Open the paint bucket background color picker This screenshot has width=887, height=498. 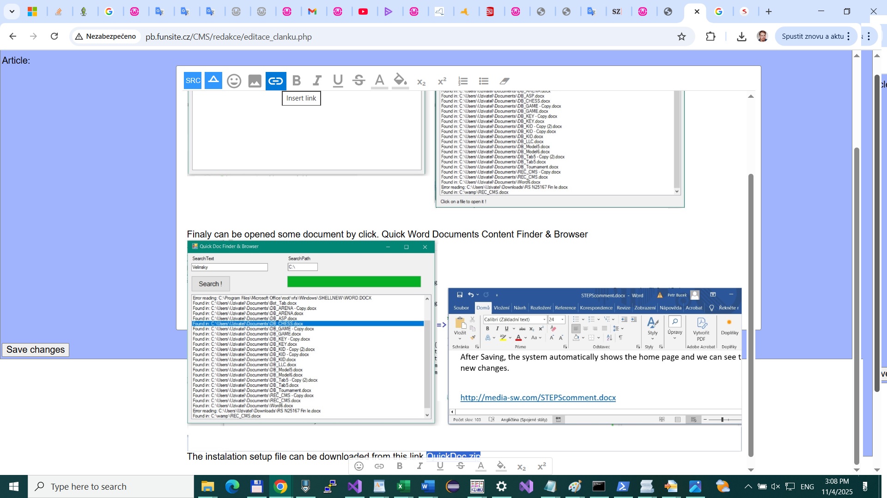(x=400, y=81)
